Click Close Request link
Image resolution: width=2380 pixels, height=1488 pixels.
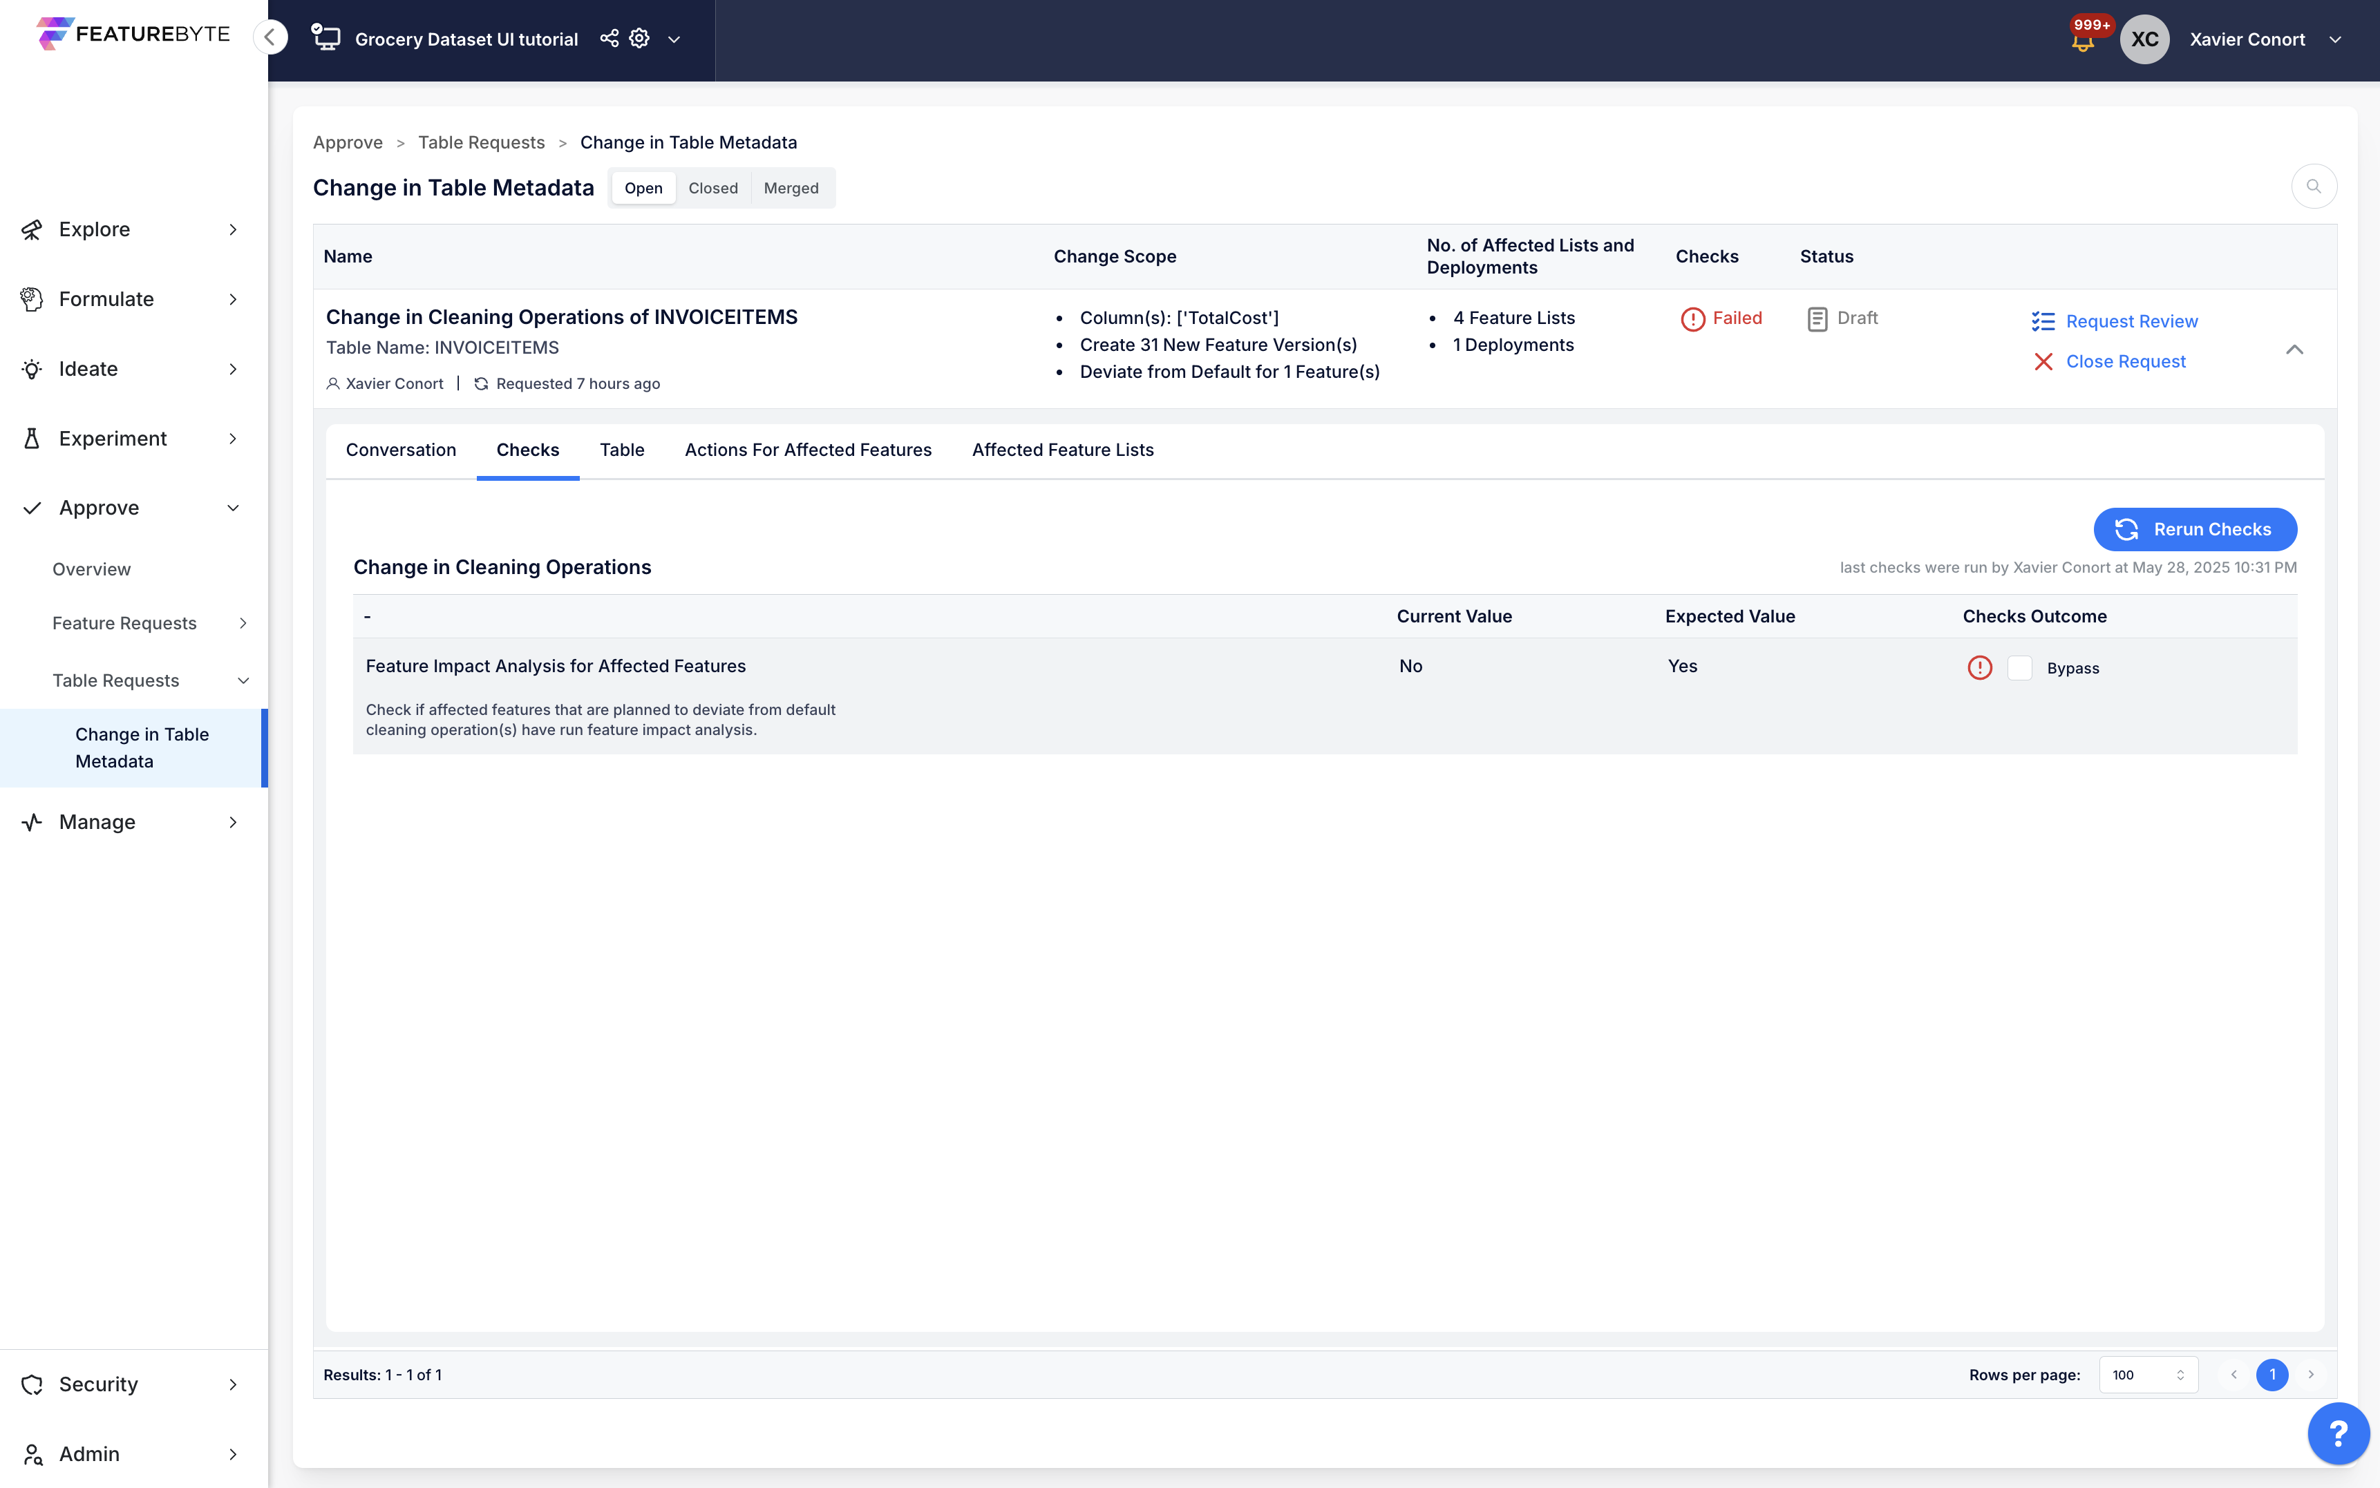(2126, 361)
